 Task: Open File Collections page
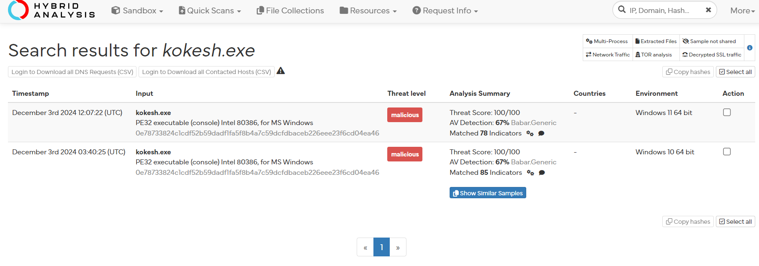(290, 11)
